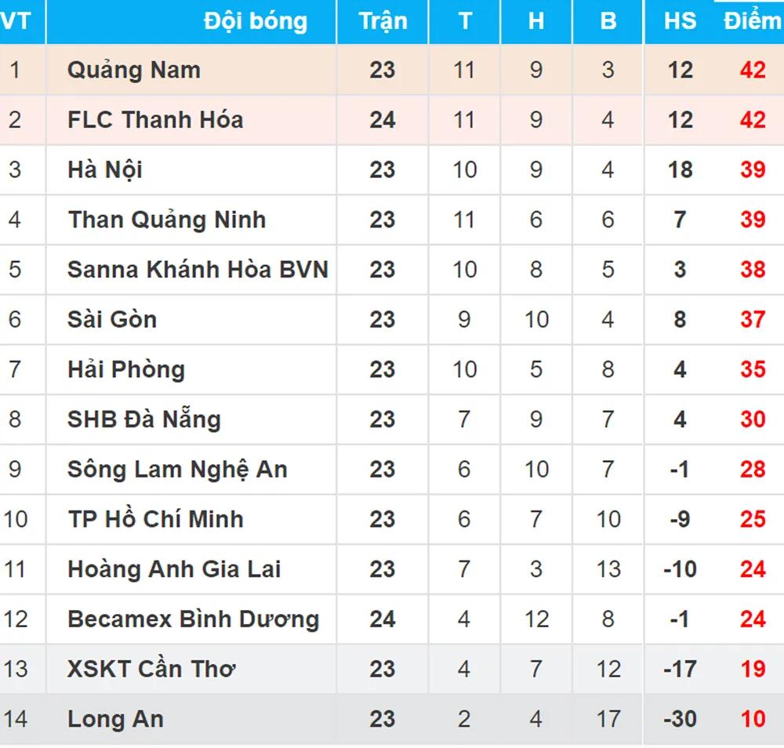Open Hoàng Anh Gia Lai team
Screen dimensions: 784x748
pos(174,569)
